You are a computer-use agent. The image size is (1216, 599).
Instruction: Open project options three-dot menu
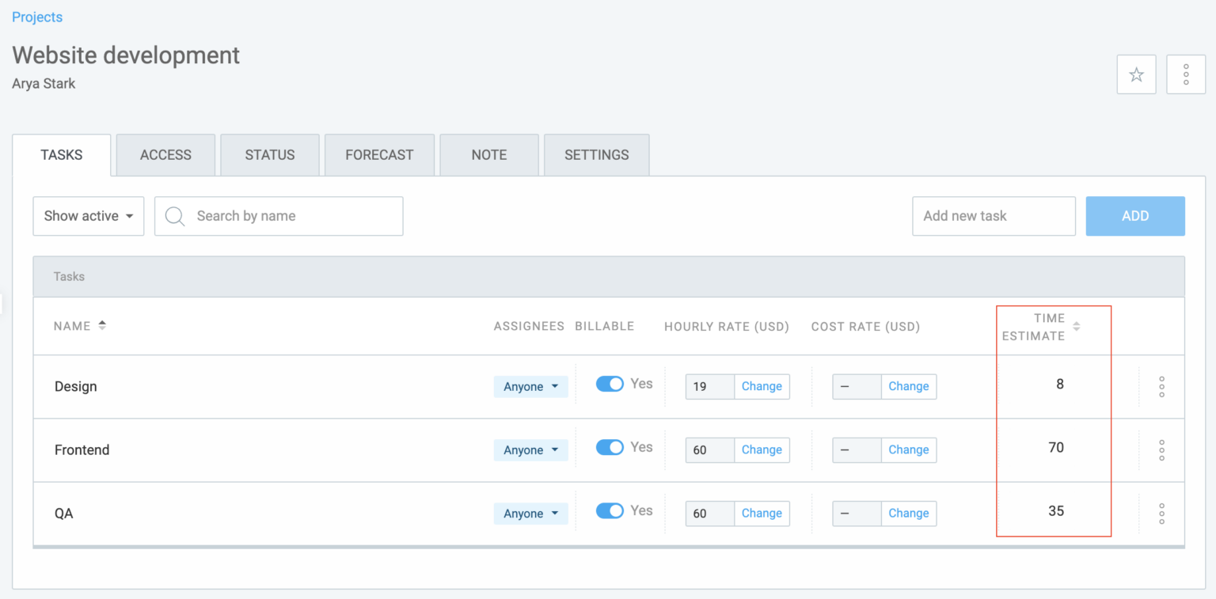(1186, 75)
